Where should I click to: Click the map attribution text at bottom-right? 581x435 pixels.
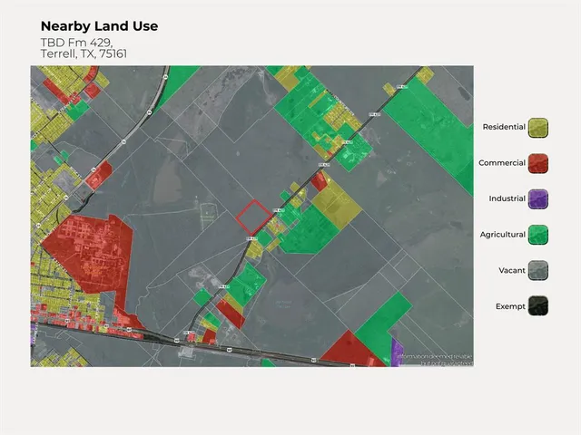coord(438,358)
